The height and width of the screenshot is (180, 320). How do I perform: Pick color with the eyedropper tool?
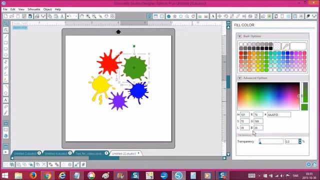coord(285,46)
